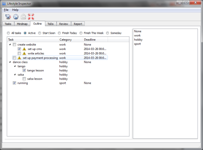Screen dimensions: 203x150
Task: Maximize the Lifestyle Inspector window
Action: click(186, 3)
